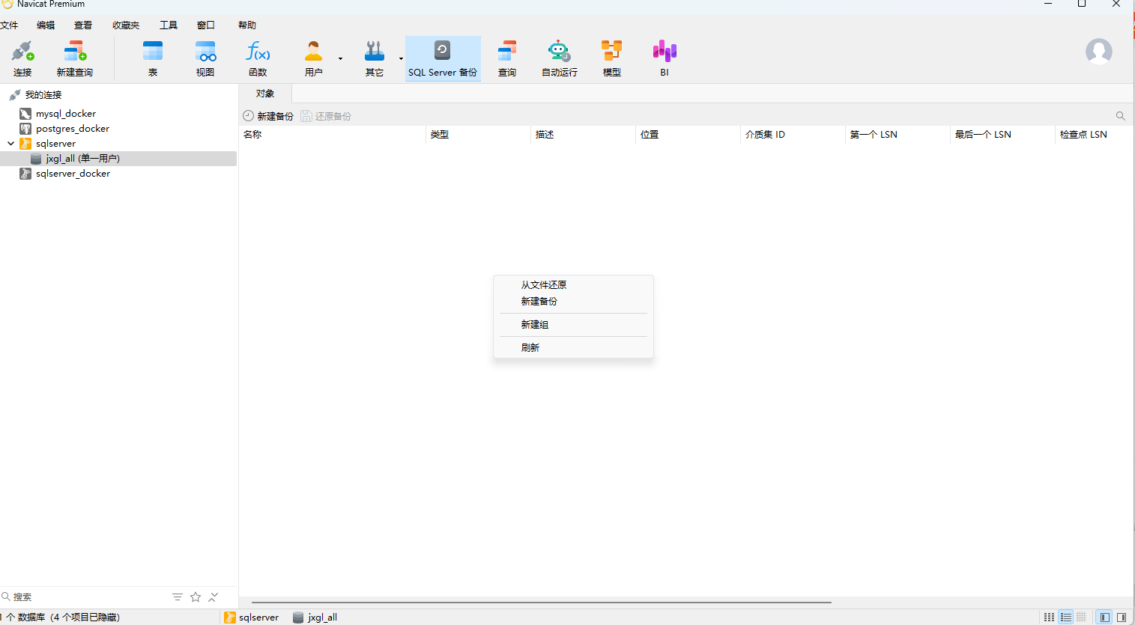
Task: Open the 其它 dropdown arrow
Action: pos(401,58)
